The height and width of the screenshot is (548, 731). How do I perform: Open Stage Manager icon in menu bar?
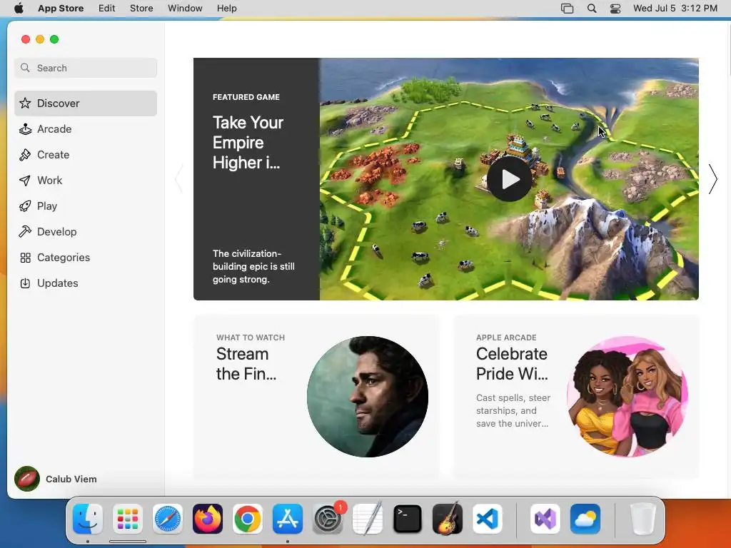coord(567,9)
